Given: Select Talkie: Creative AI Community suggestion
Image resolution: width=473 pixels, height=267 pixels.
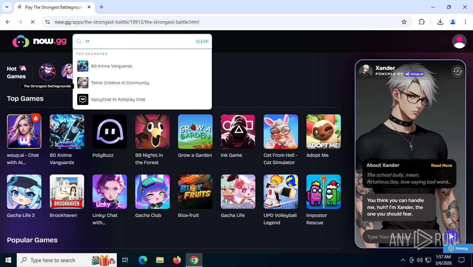Looking at the screenshot, I should pos(142,83).
